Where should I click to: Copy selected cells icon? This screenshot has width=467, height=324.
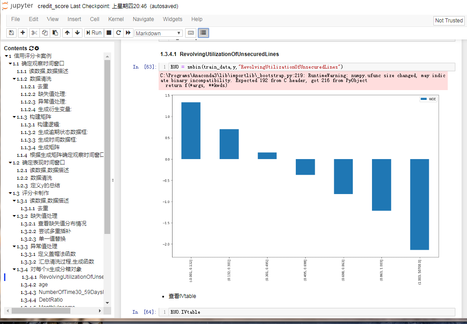pos(45,33)
